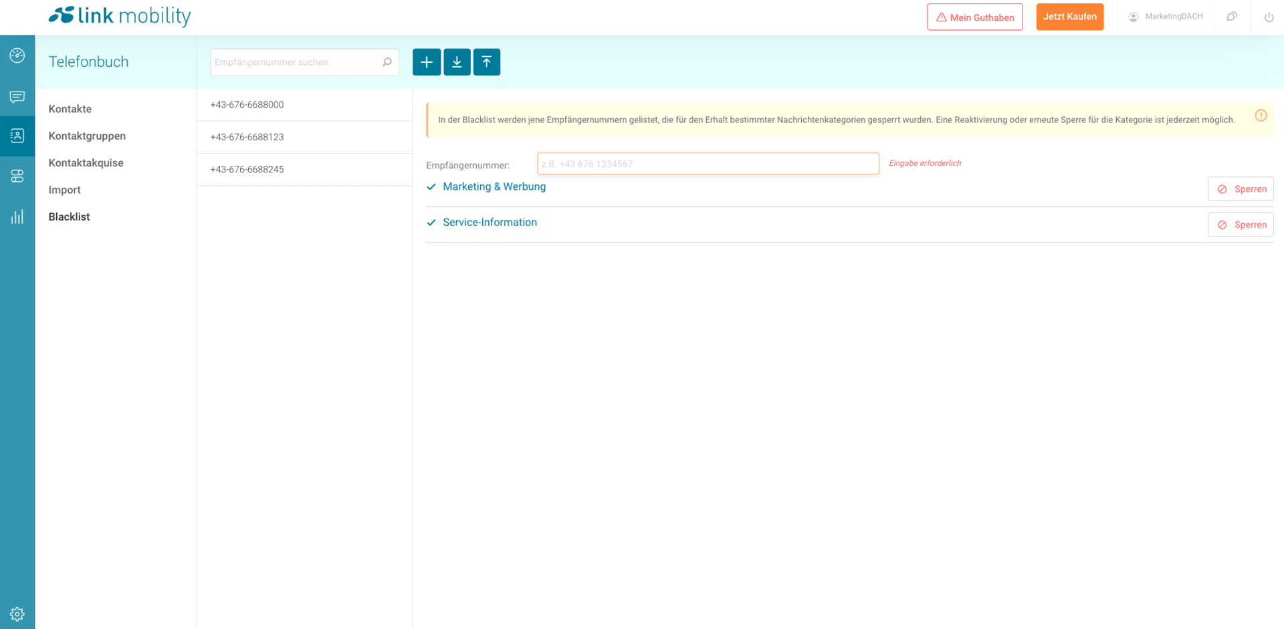Open the MarketingDACH user menu
This screenshot has width=1284, height=629.
coord(1166,17)
